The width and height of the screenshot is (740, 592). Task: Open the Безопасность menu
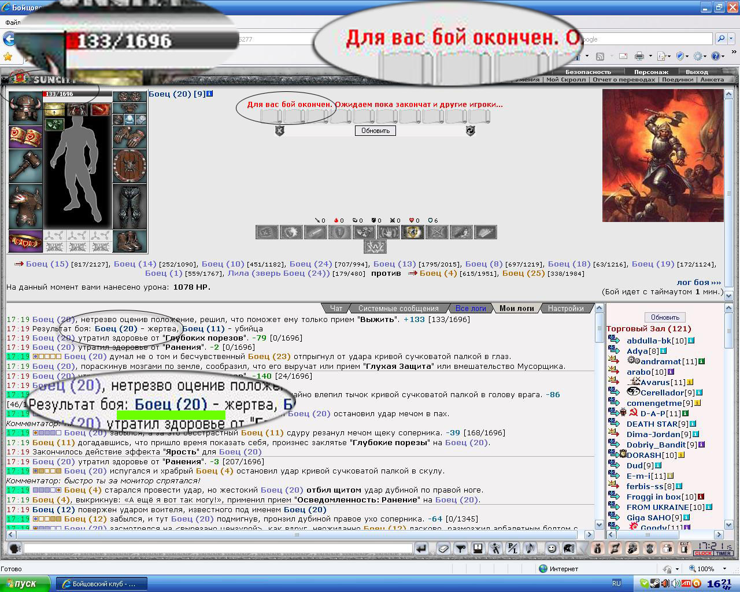(x=588, y=72)
